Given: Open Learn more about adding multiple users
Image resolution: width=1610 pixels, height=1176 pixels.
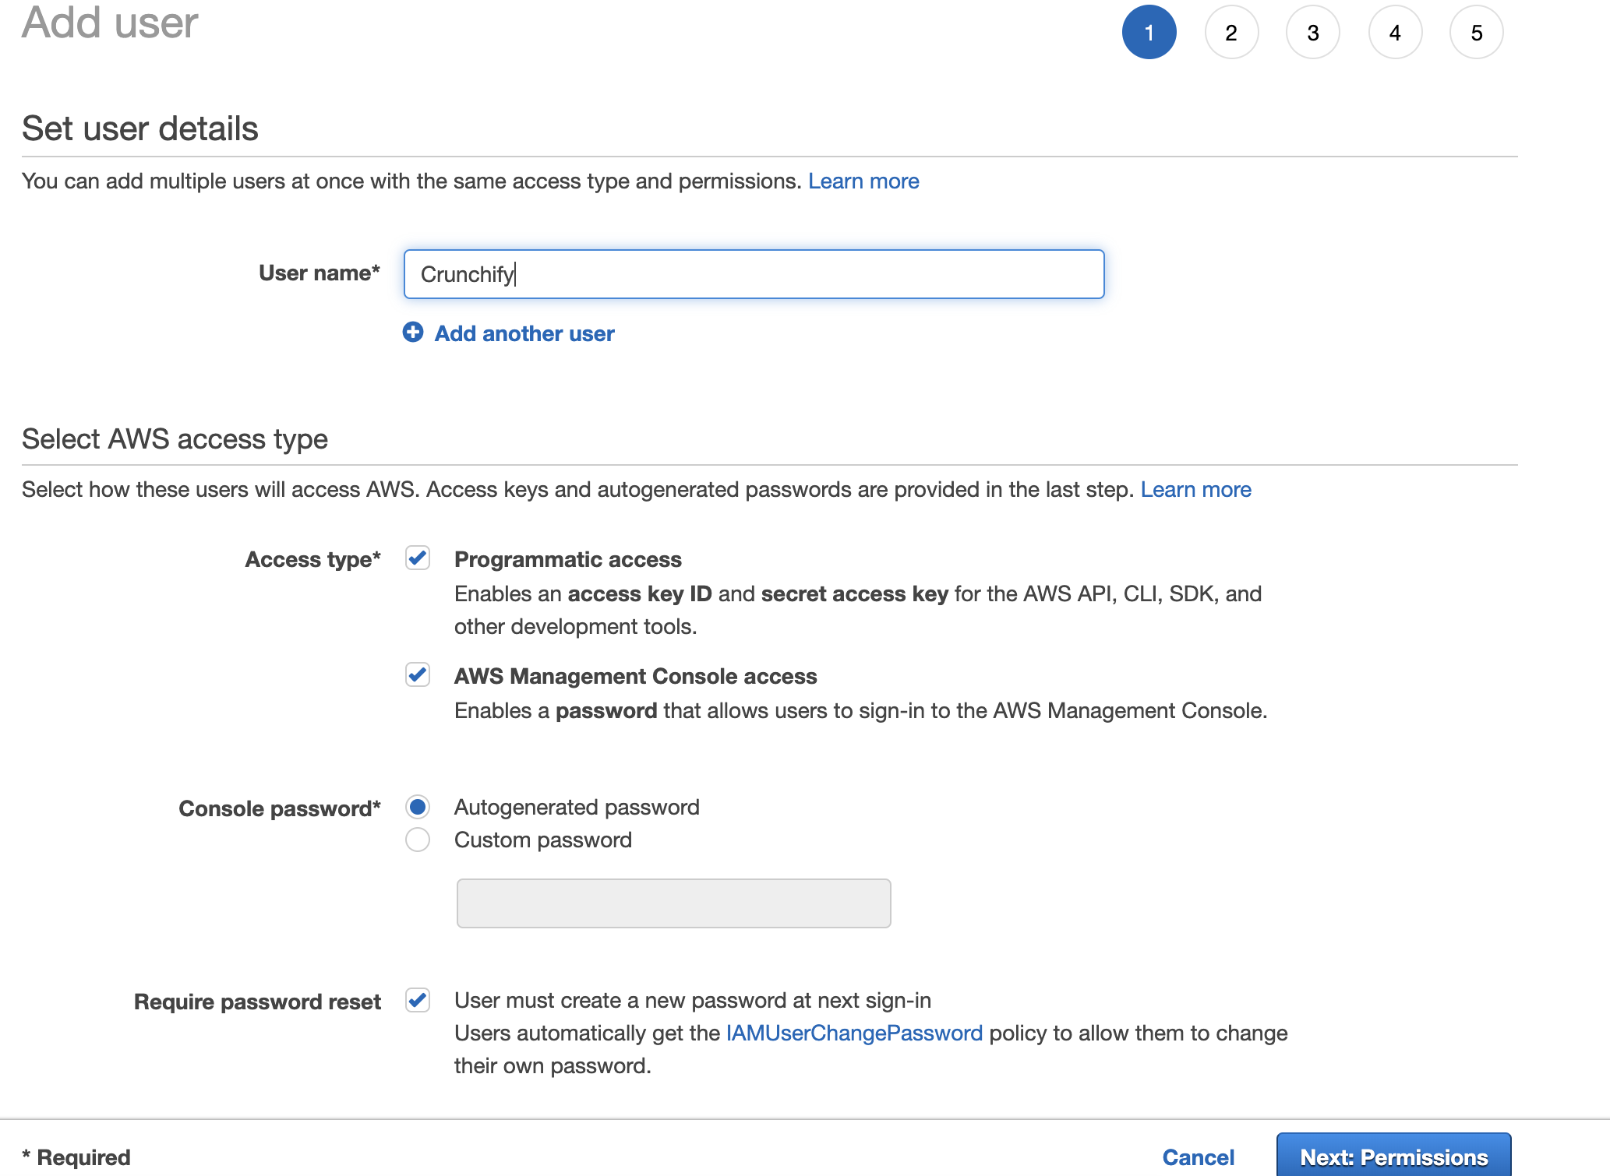Looking at the screenshot, I should click(863, 181).
